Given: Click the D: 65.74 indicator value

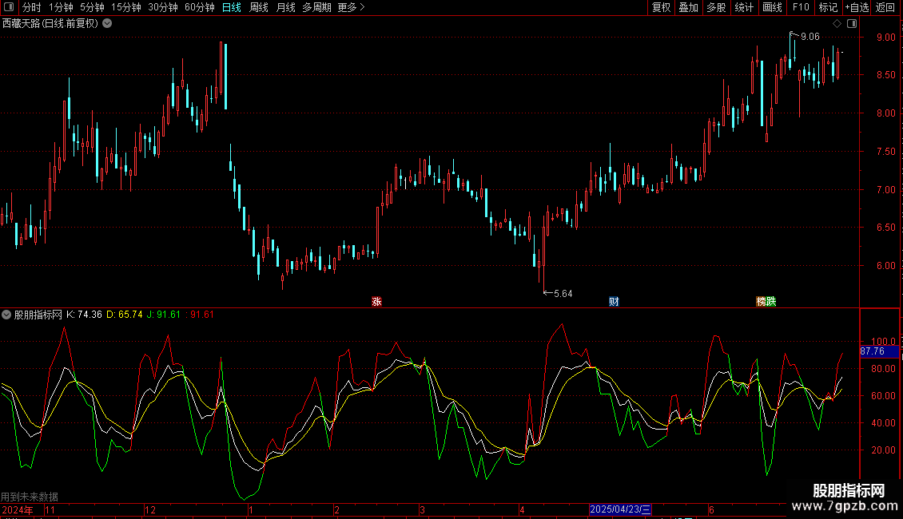Looking at the screenshot, I should 125,315.
